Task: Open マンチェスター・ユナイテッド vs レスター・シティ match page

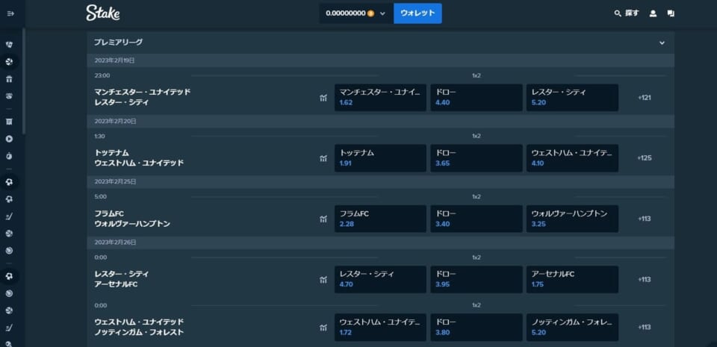Action: tap(142, 97)
